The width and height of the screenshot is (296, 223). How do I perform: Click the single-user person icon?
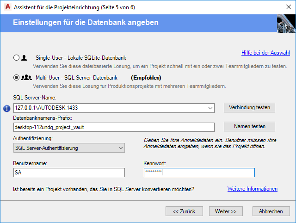(24, 57)
